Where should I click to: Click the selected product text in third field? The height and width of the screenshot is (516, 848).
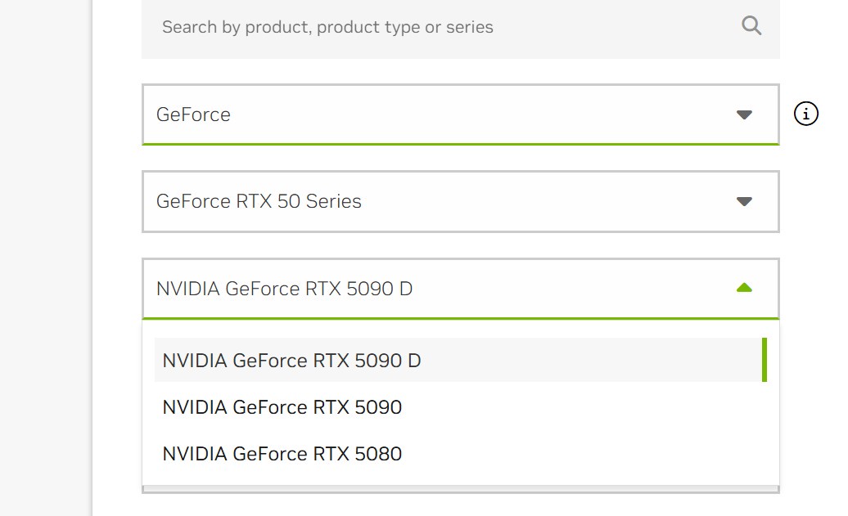pos(284,289)
